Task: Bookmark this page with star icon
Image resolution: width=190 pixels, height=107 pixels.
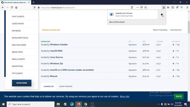Action: [x=145, y=7]
